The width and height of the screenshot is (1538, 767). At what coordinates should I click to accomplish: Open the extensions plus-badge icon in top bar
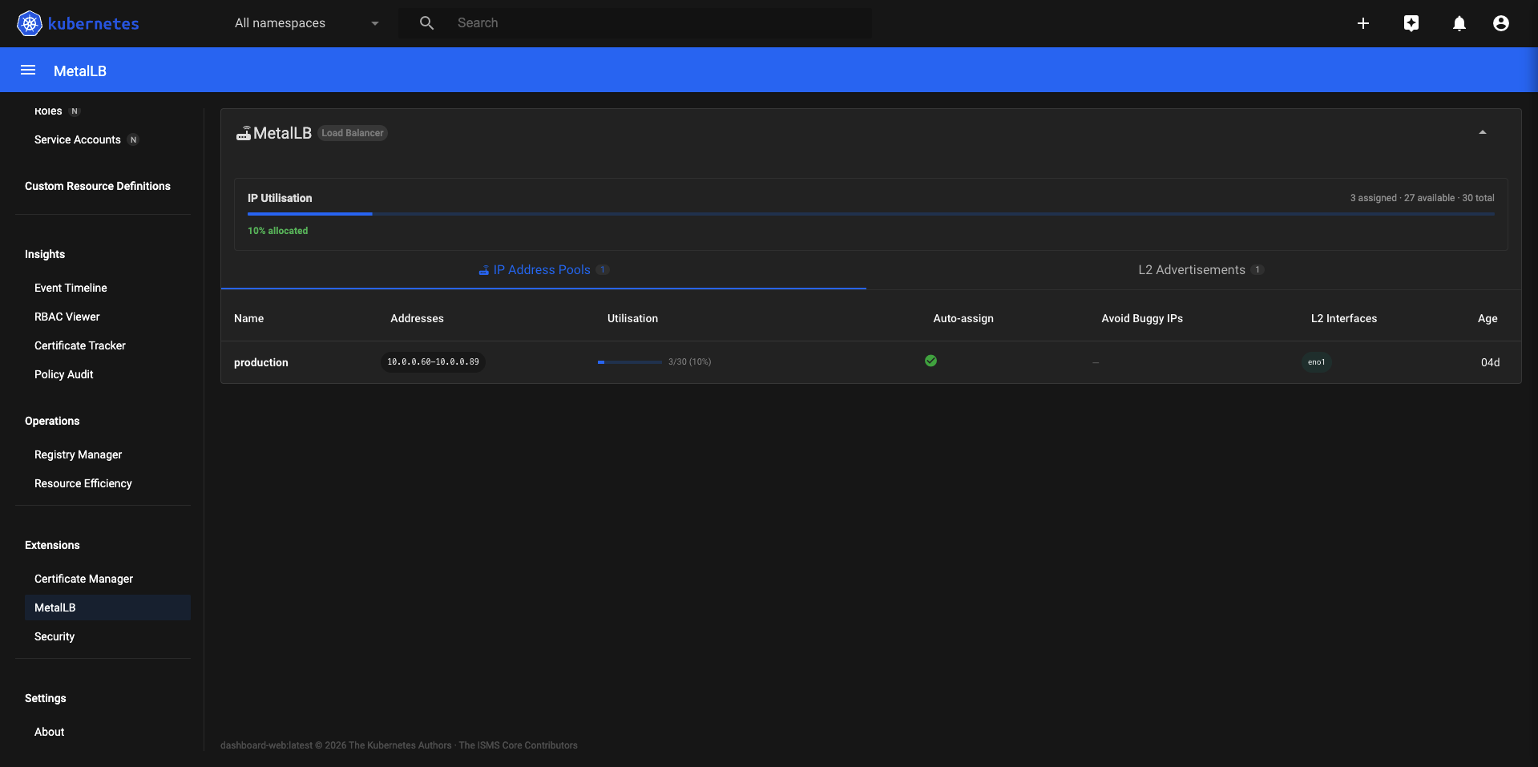(1411, 23)
